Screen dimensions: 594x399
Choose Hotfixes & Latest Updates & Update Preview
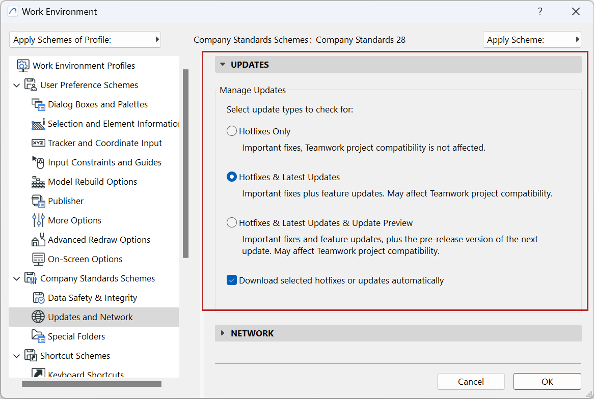[x=232, y=223]
